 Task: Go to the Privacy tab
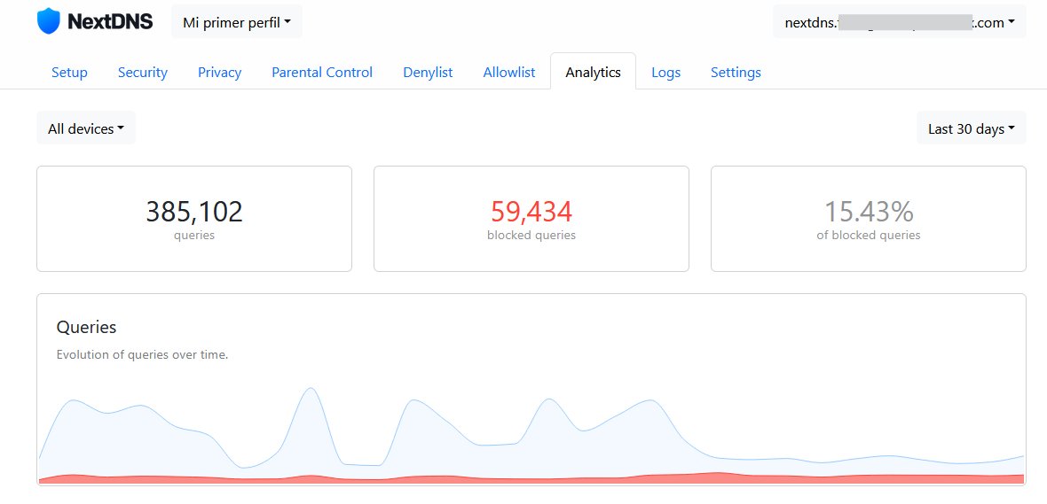[220, 72]
